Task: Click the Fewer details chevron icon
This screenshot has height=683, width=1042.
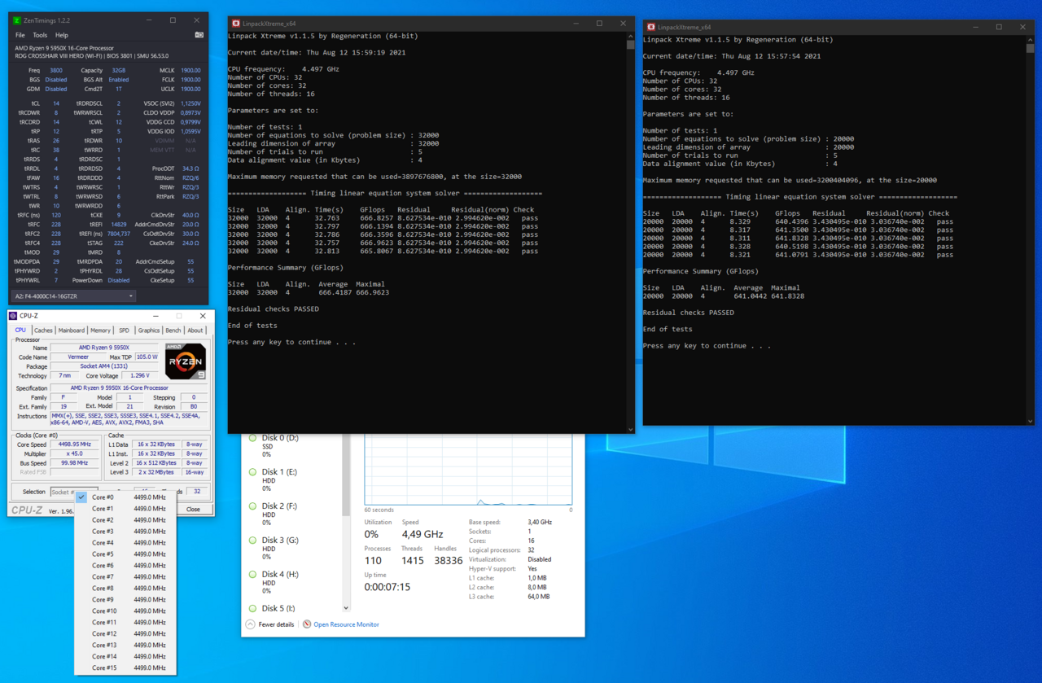Action: pos(251,624)
